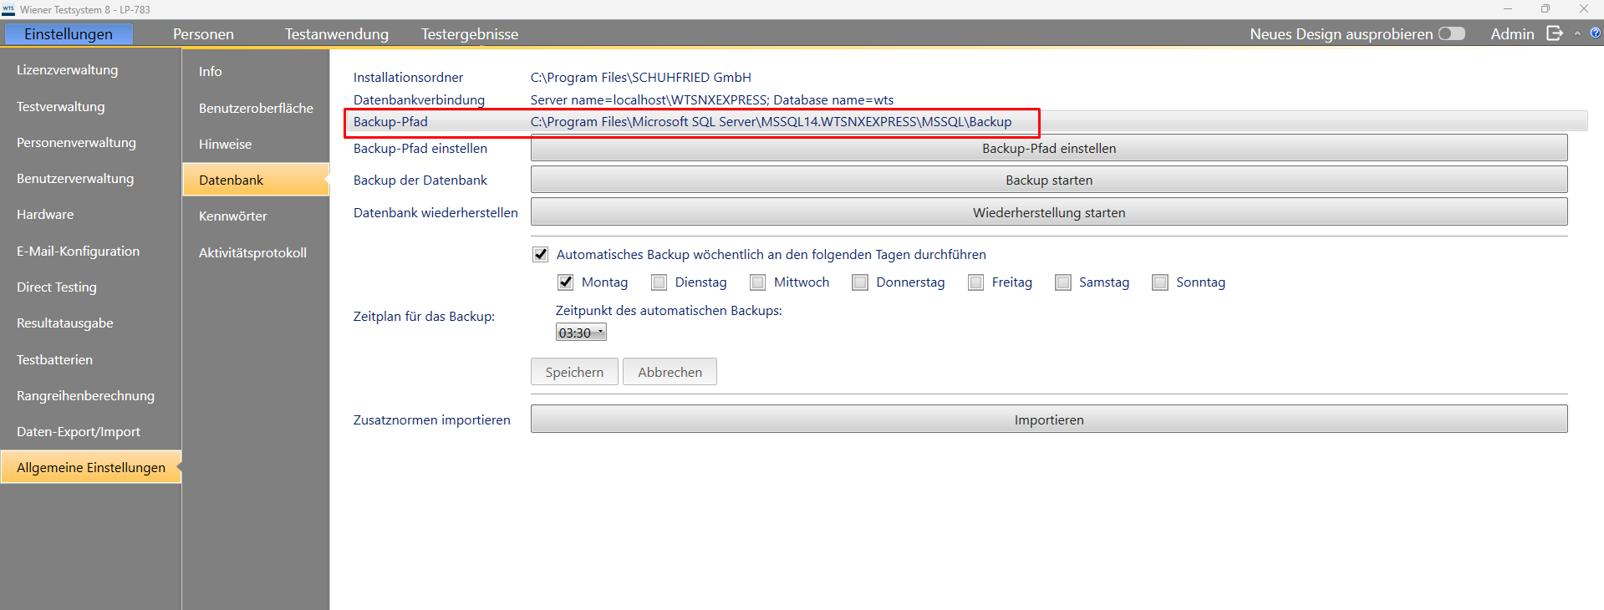Select Testanwendung in the top menu
The image size is (1604, 610).
point(336,34)
